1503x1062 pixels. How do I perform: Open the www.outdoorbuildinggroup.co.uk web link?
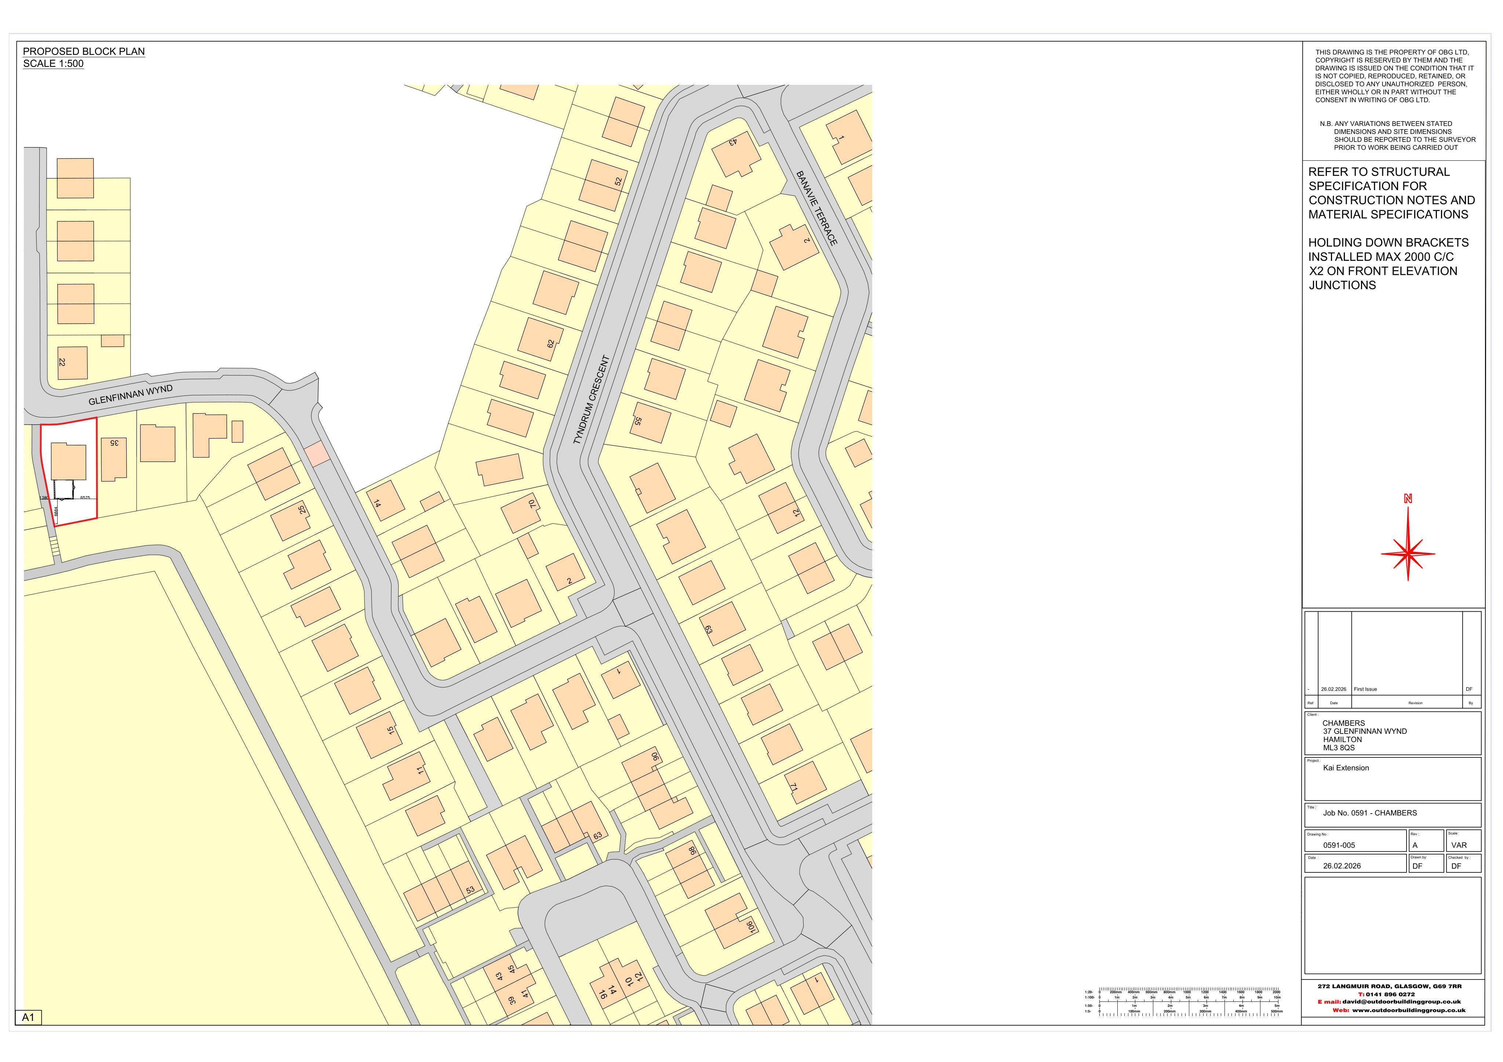(x=1409, y=1010)
